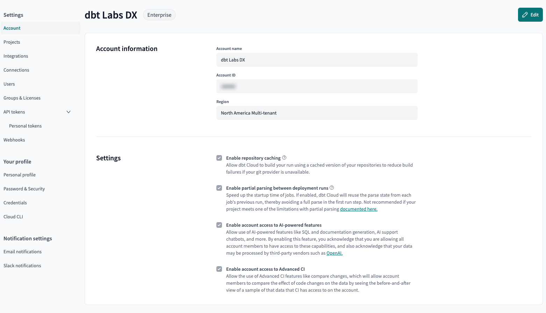Viewport: 546px width, 313px height.
Task: Open the help icon beside repository caching
Action: click(x=284, y=157)
